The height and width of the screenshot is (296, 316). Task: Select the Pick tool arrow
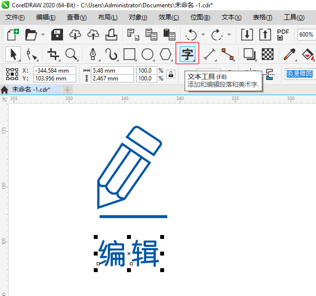point(13,54)
